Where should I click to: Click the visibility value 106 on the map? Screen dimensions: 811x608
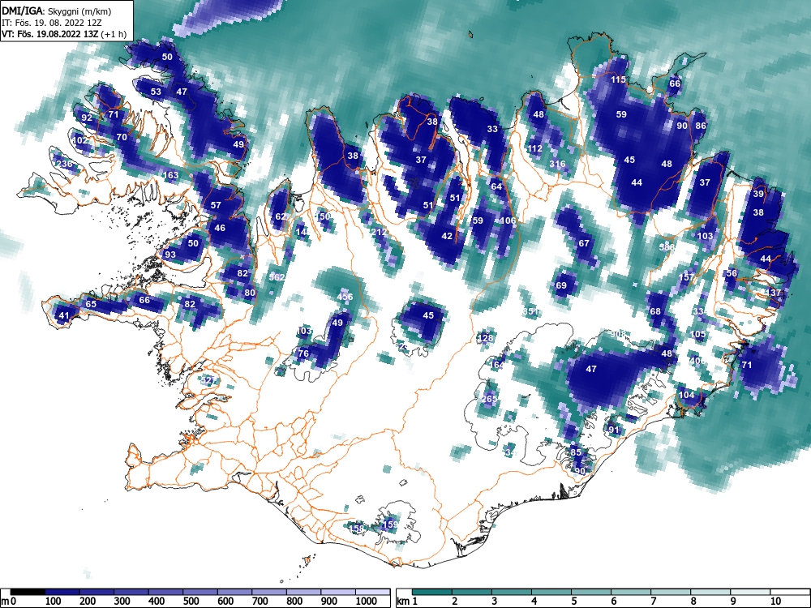pos(508,221)
